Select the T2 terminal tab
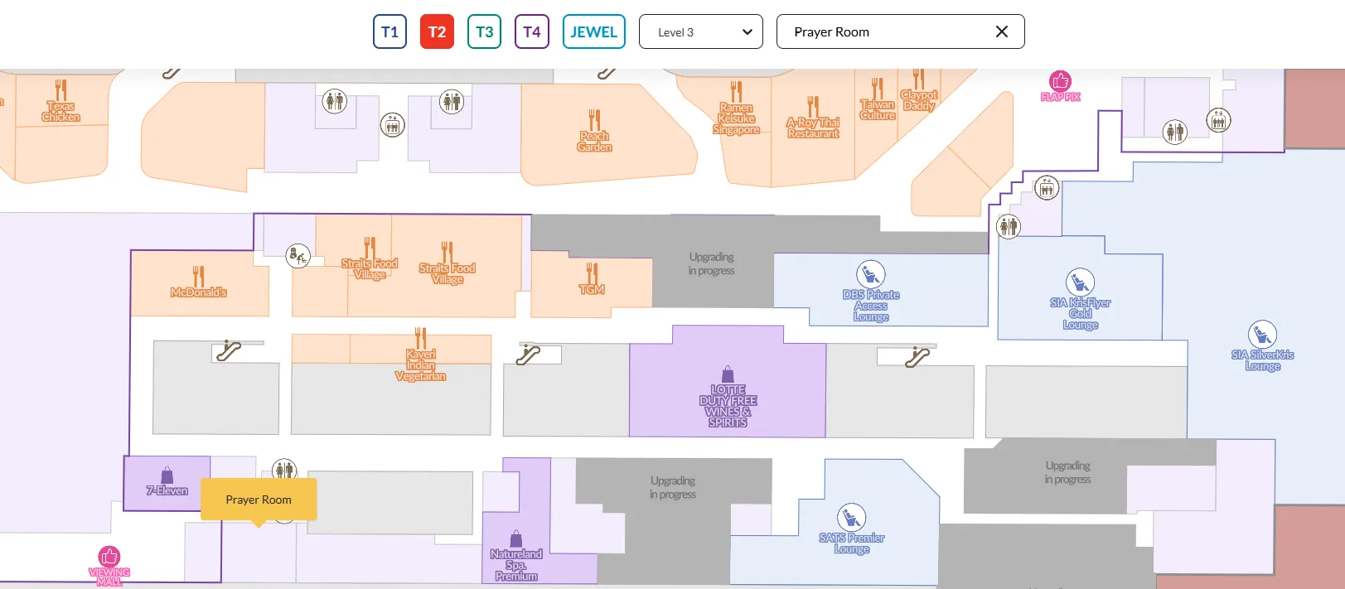 pyautogui.click(x=437, y=32)
